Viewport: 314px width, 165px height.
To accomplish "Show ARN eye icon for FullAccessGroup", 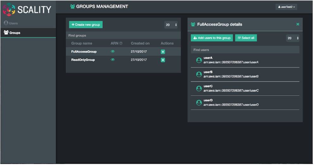I will 113,51.
